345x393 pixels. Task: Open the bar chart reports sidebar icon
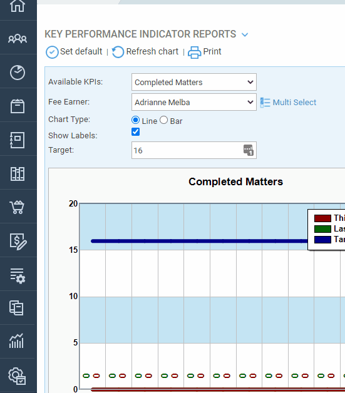point(16,341)
